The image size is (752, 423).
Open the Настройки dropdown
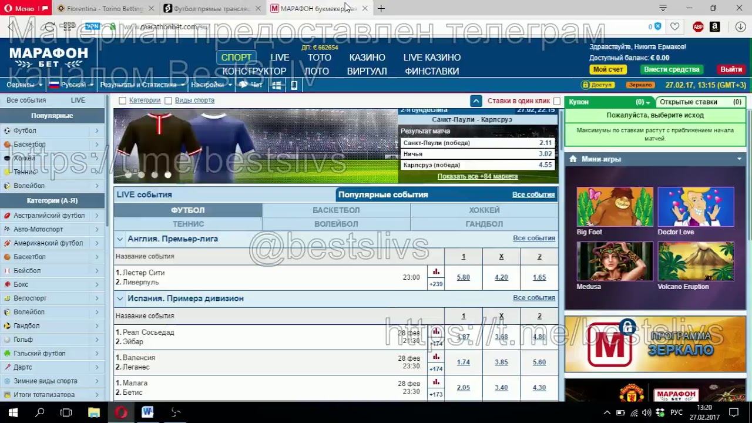(211, 85)
